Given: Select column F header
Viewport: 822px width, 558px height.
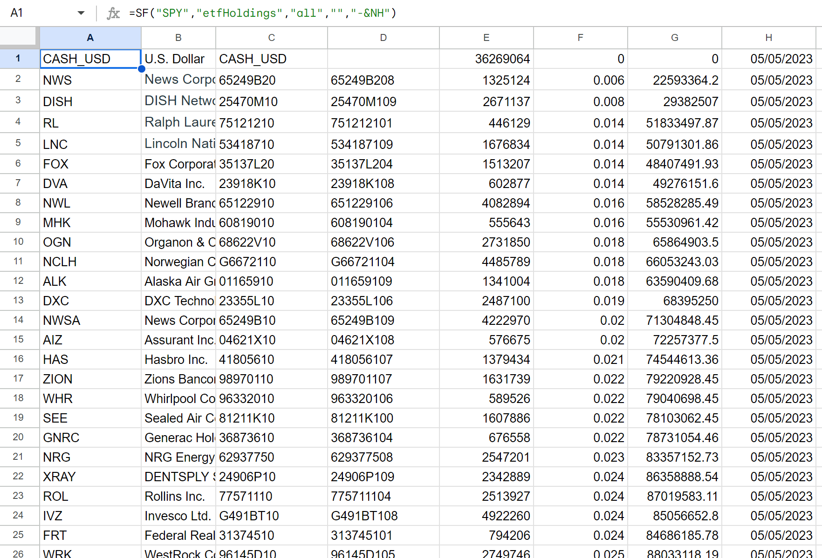Looking at the screenshot, I should click(581, 38).
